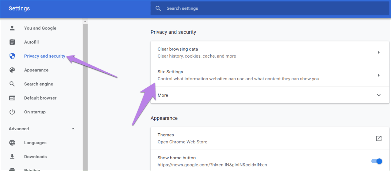Select Autofill in the sidebar menu
This screenshot has width=391, height=171.
click(x=32, y=42)
